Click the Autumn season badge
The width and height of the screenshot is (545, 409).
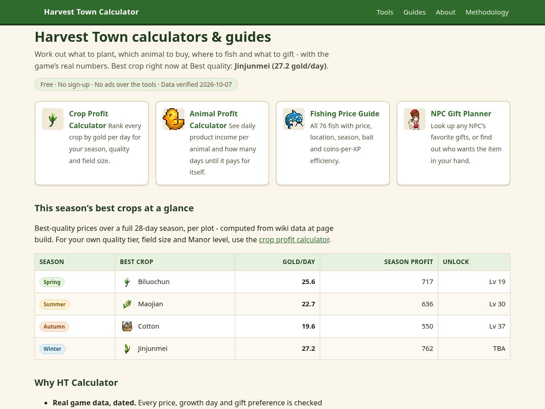pos(54,326)
